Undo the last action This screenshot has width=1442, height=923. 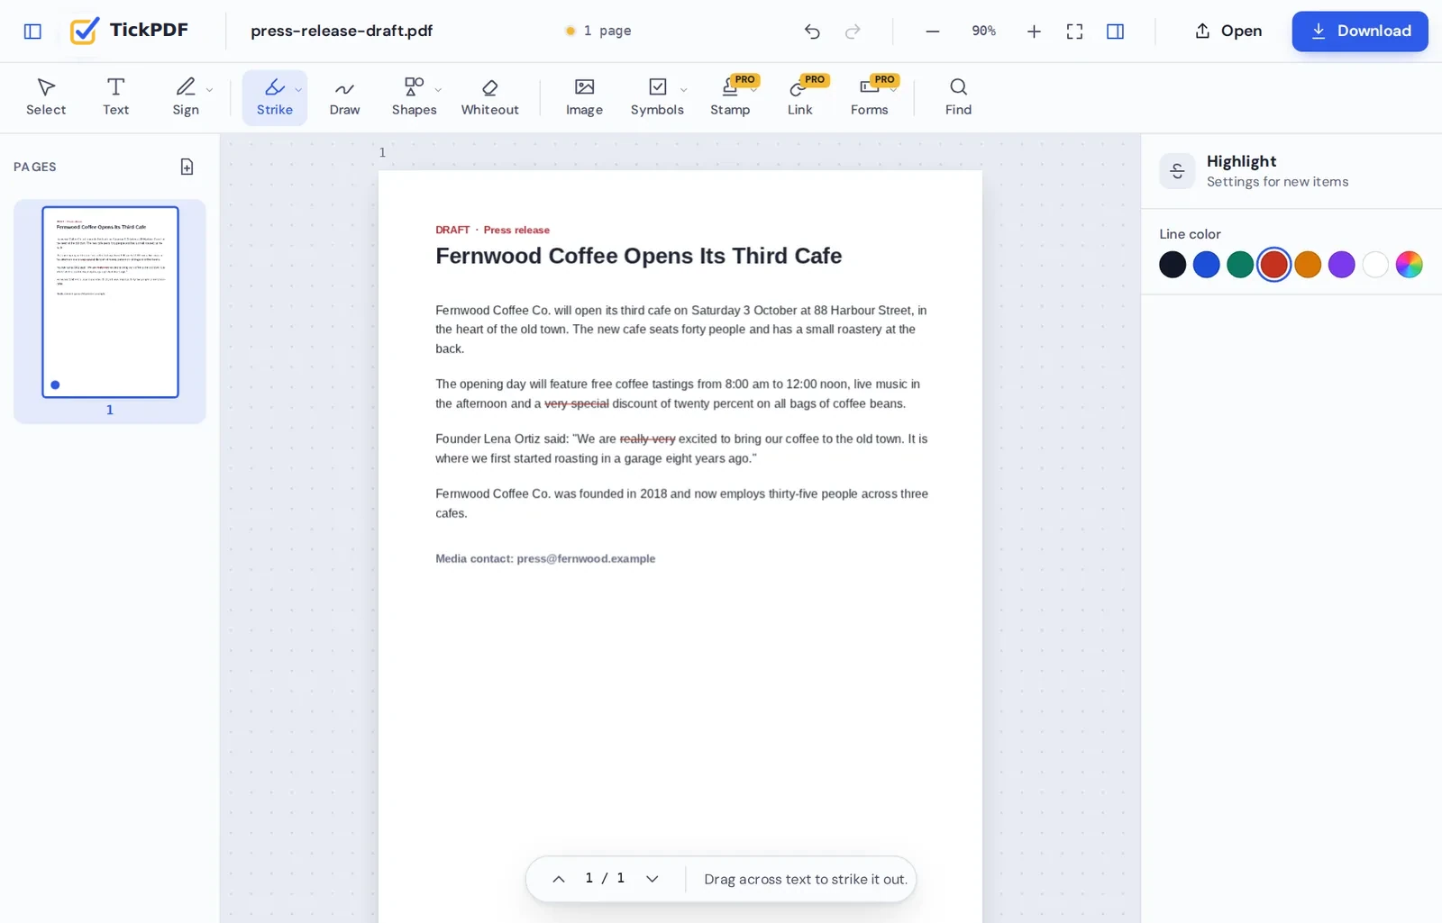[x=812, y=32]
